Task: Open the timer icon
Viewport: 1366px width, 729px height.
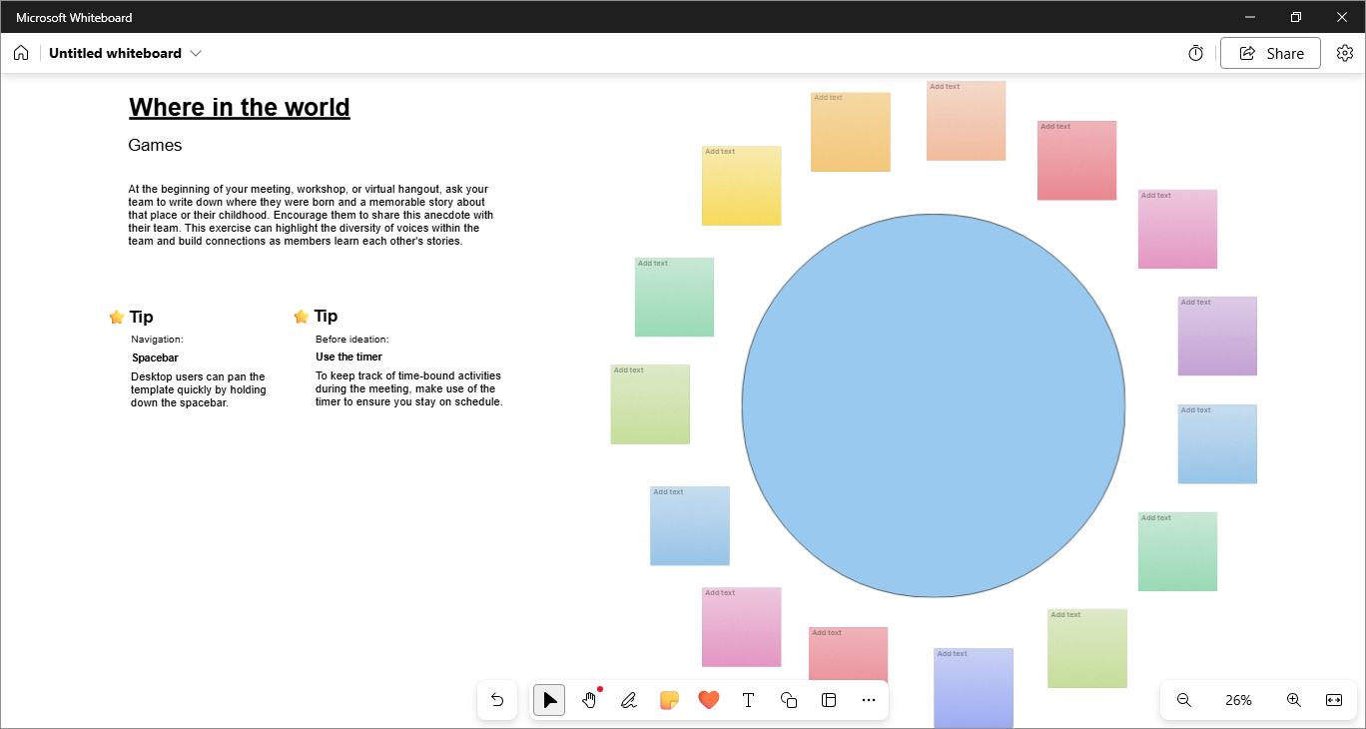Action: tap(1195, 53)
